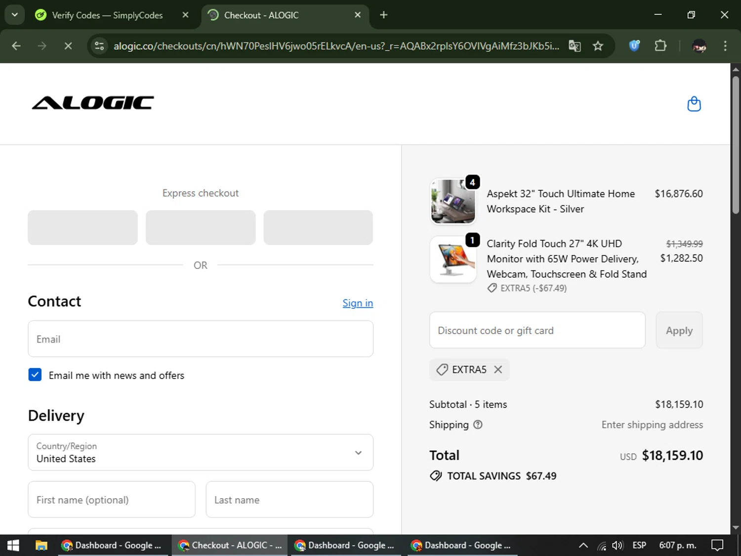Viewport: 741px width, 556px height.
Task: Open the shopping bag cart icon
Action: tap(694, 104)
